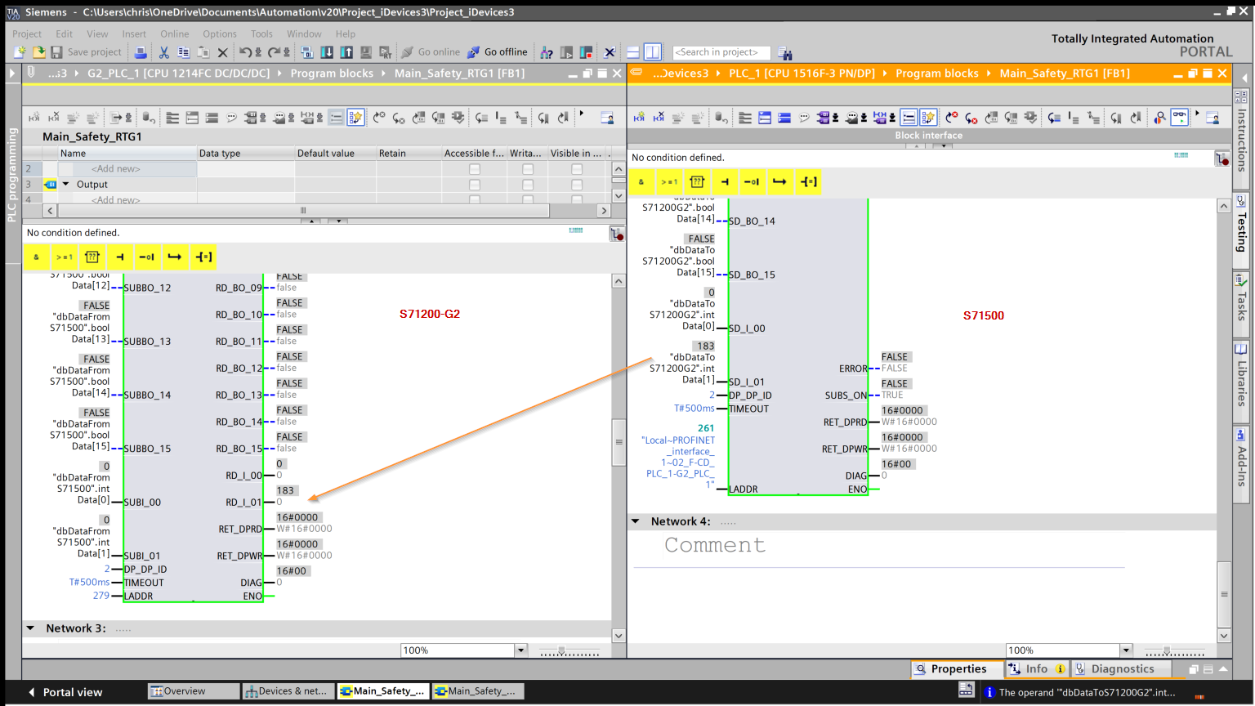This screenshot has height=706, width=1255.
Task: Expand the project tree arrow at left edge
Action: tap(12, 74)
